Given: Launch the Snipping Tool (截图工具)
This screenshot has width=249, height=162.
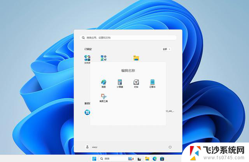Looking at the screenshot, I should coord(104,98).
